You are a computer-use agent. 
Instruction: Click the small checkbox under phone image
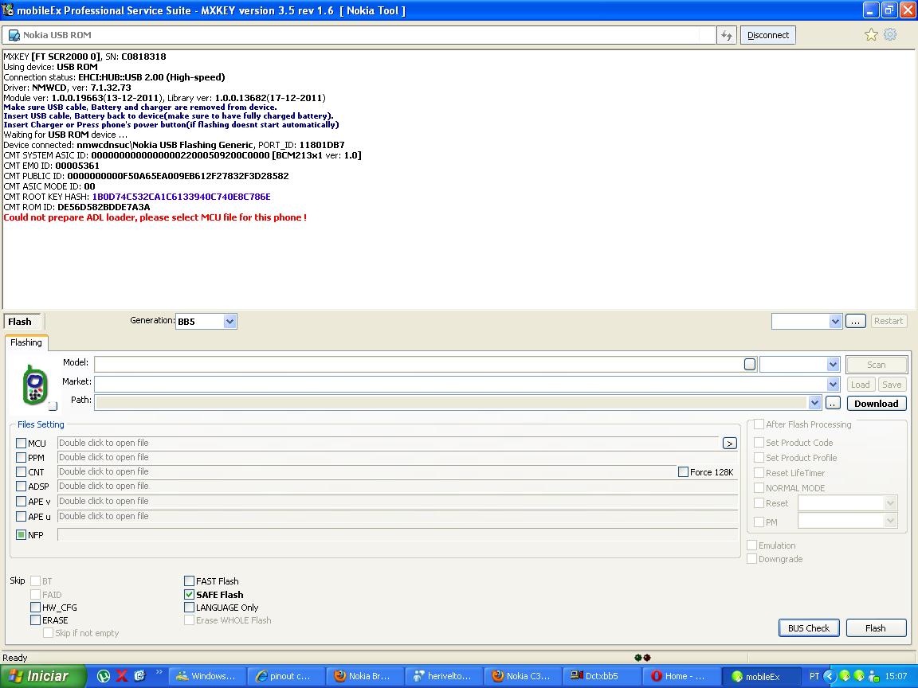tap(53, 405)
